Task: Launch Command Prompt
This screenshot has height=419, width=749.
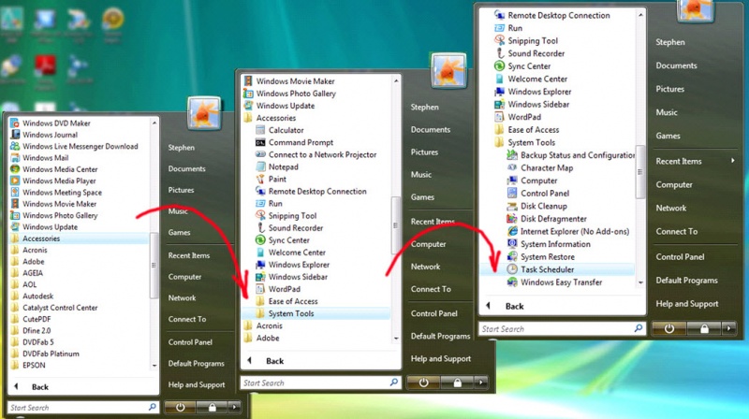Action: 301,143
